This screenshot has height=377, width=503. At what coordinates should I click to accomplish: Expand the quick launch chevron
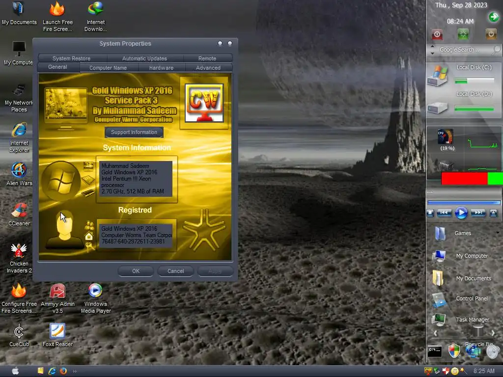pyautogui.click(x=75, y=371)
